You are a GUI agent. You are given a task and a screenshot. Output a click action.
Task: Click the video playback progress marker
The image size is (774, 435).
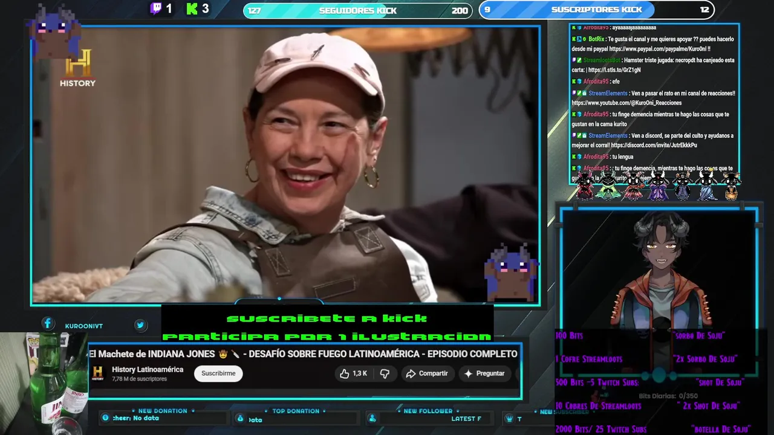tap(279, 298)
